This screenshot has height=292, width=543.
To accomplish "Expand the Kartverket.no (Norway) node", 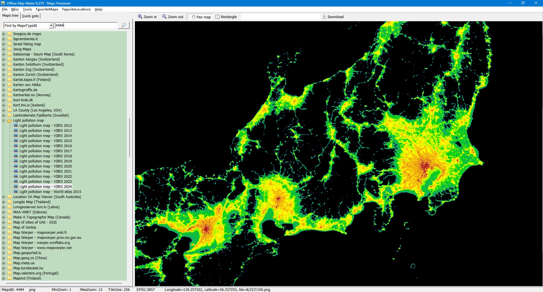I will pyautogui.click(x=4, y=95).
